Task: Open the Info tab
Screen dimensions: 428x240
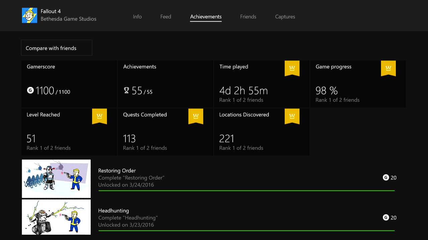Action: 137,17
